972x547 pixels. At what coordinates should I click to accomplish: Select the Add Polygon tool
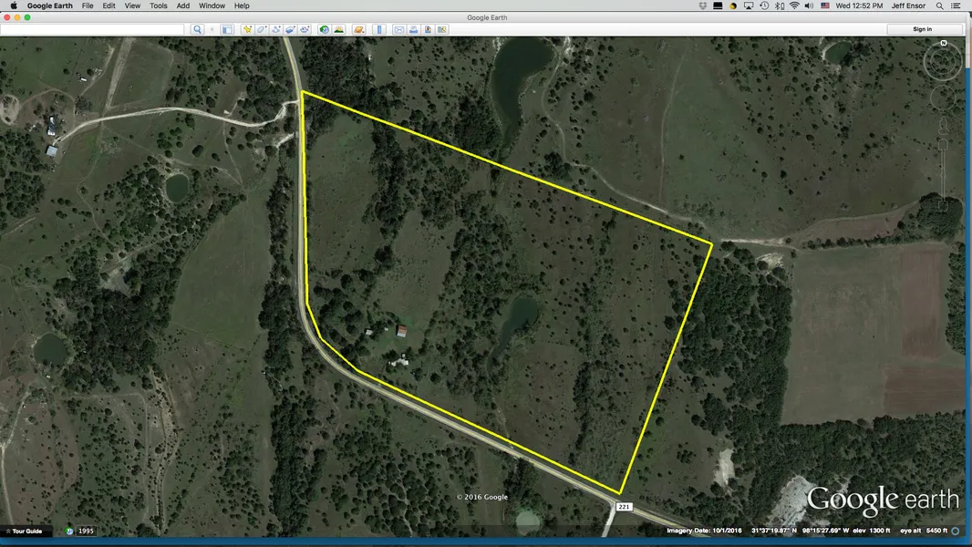pyautogui.click(x=262, y=29)
